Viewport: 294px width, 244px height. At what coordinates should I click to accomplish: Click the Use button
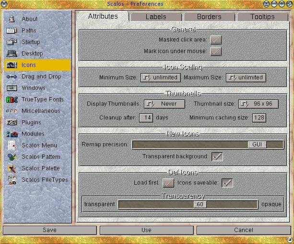pos(147,230)
